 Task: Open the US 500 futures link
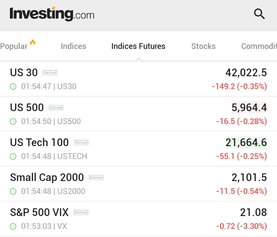point(27,108)
